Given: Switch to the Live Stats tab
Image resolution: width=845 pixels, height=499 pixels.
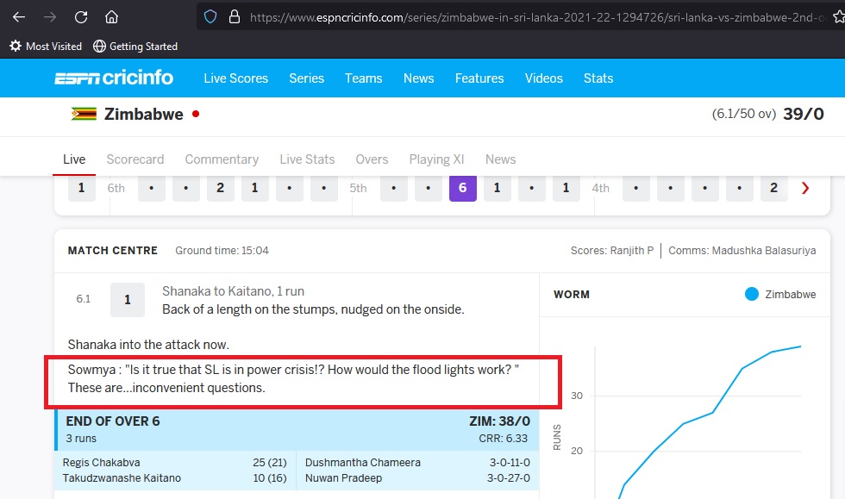Looking at the screenshot, I should click(x=307, y=159).
